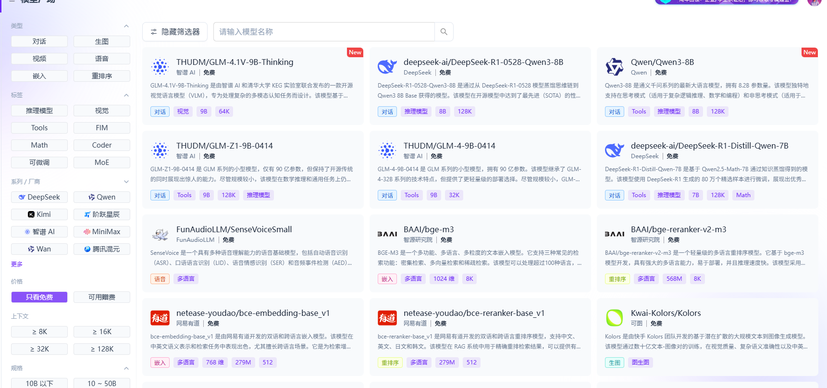
Task: Click the GLM-4-9B-0414 model logo
Action: pos(387,150)
